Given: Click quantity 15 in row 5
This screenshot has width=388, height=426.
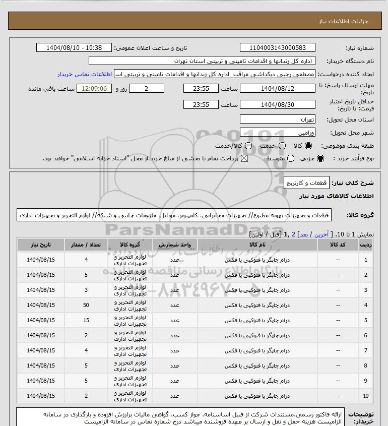Looking at the screenshot, I should pyautogui.click(x=86, y=320).
